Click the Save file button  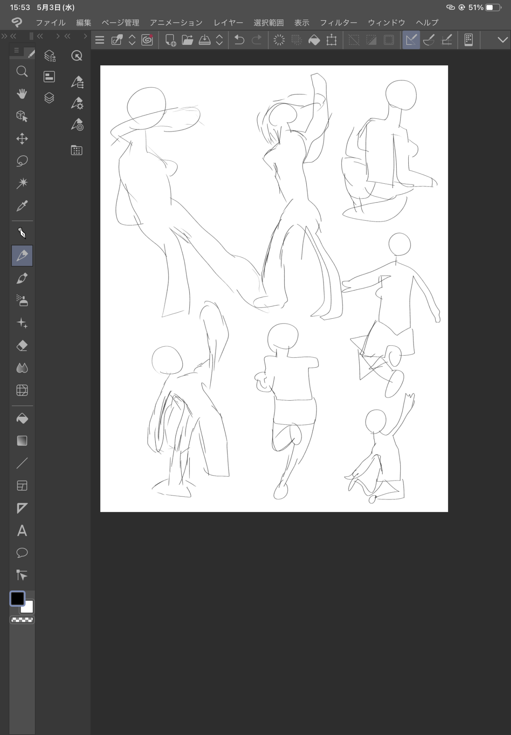tap(204, 40)
